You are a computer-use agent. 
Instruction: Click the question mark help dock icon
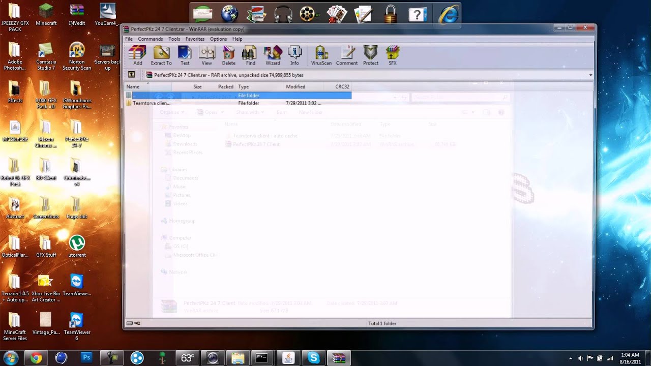[x=417, y=14]
